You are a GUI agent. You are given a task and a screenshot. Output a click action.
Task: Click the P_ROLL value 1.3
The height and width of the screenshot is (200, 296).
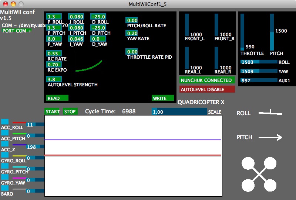[x=54, y=17]
